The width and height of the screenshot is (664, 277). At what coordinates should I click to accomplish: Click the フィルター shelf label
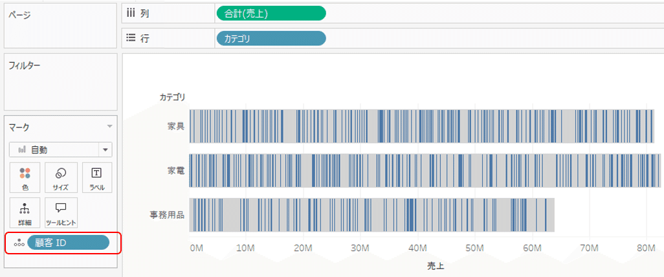click(x=25, y=65)
